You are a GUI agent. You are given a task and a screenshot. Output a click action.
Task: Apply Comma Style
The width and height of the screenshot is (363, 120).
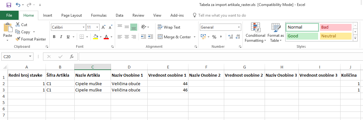[221, 37]
